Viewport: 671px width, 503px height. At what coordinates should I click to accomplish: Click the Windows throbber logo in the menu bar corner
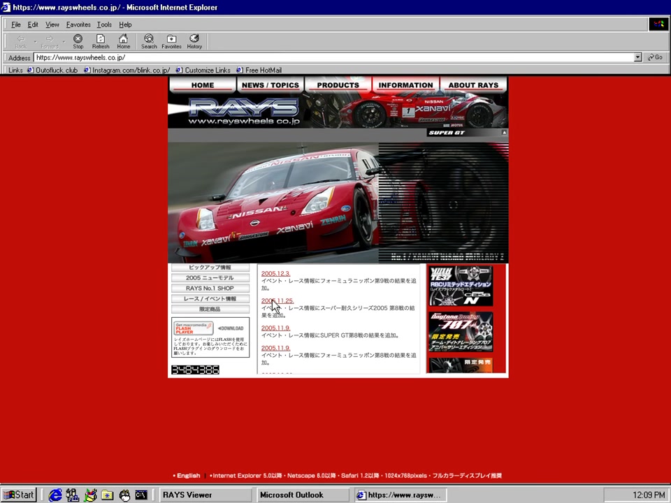click(x=658, y=24)
